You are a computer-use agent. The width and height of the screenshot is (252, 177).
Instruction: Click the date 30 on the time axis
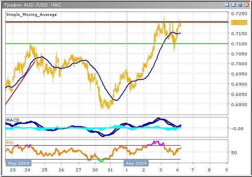[95, 170]
